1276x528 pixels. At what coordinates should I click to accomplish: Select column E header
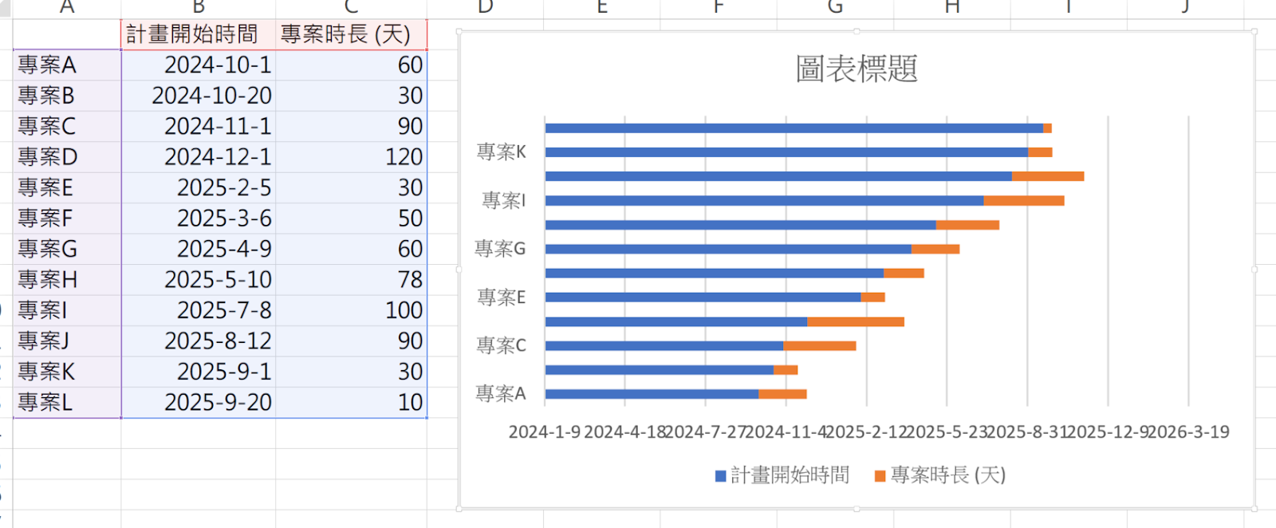[x=602, y=8]
